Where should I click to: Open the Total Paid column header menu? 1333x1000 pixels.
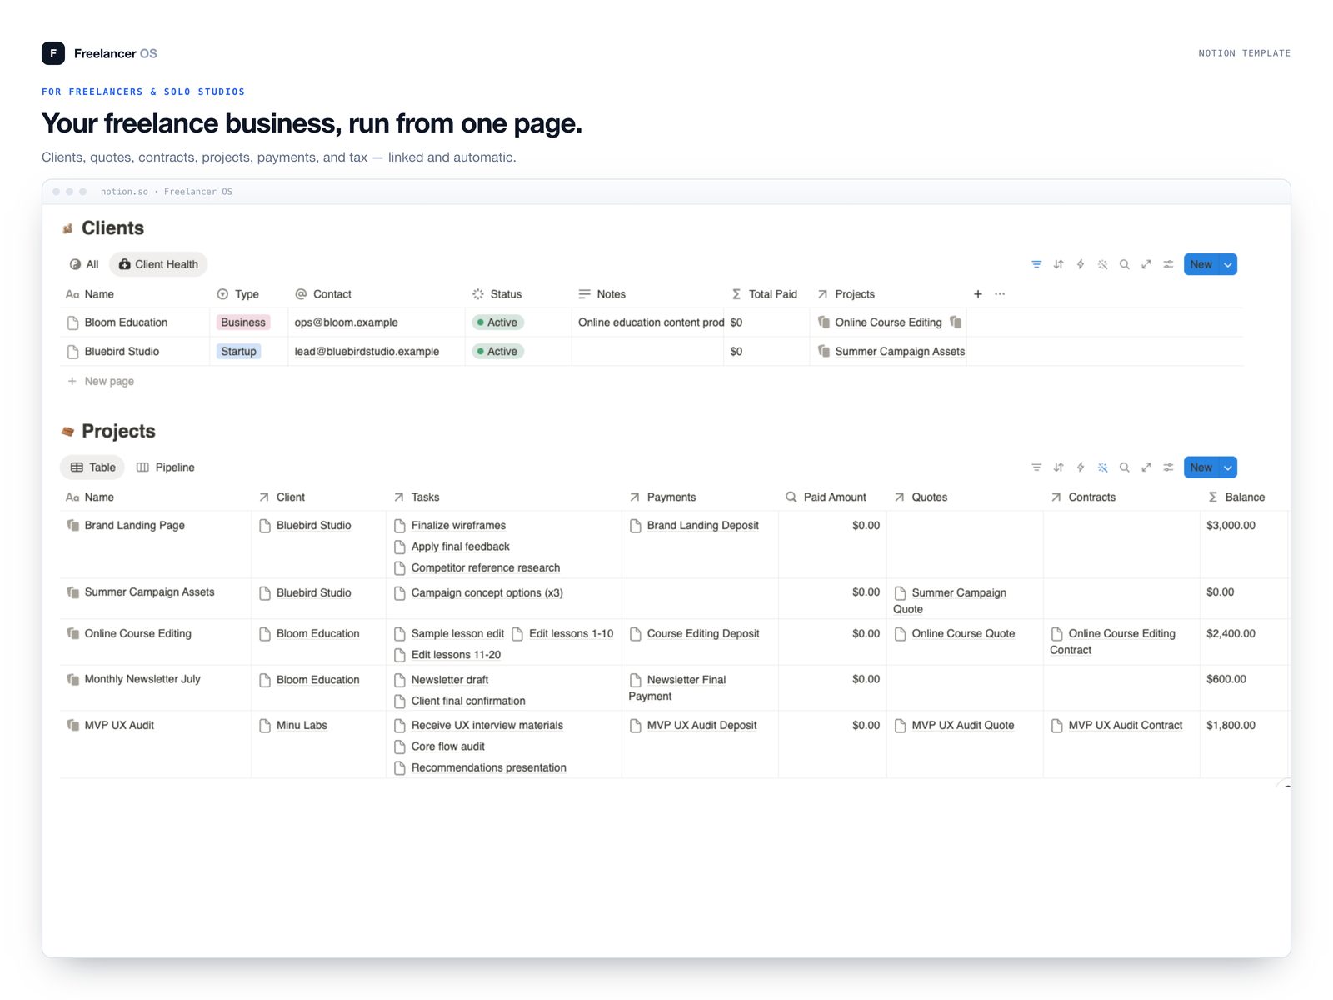(x=765, y=294)
